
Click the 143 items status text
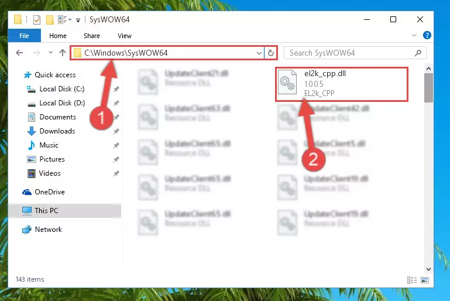point(30,279)
